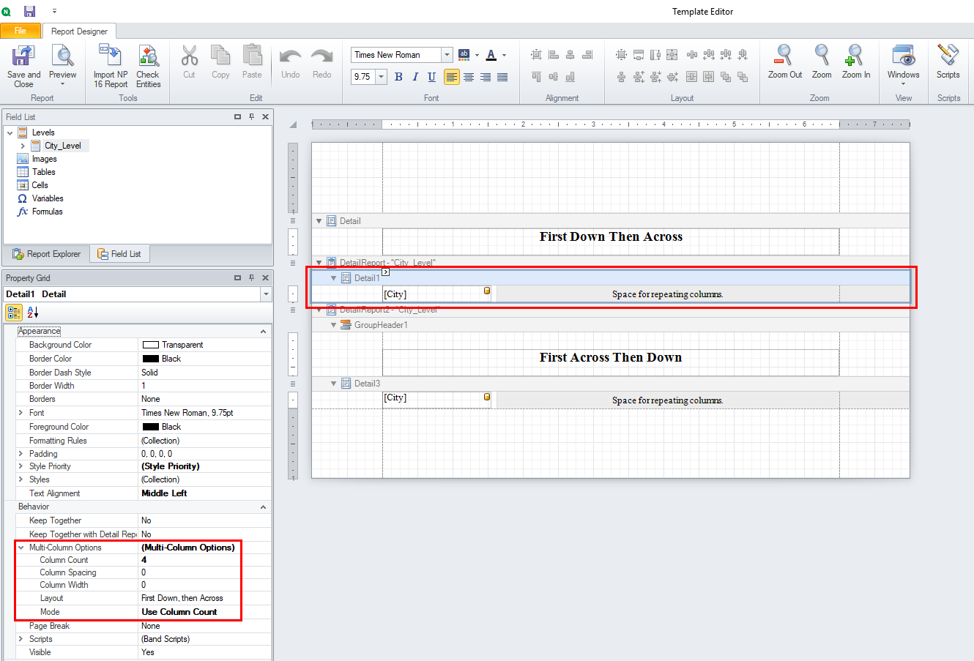Click the Zoom Out magnifier icon
Image resolution: width=974 pixels, height=661 pixels.
pos(784,56)
